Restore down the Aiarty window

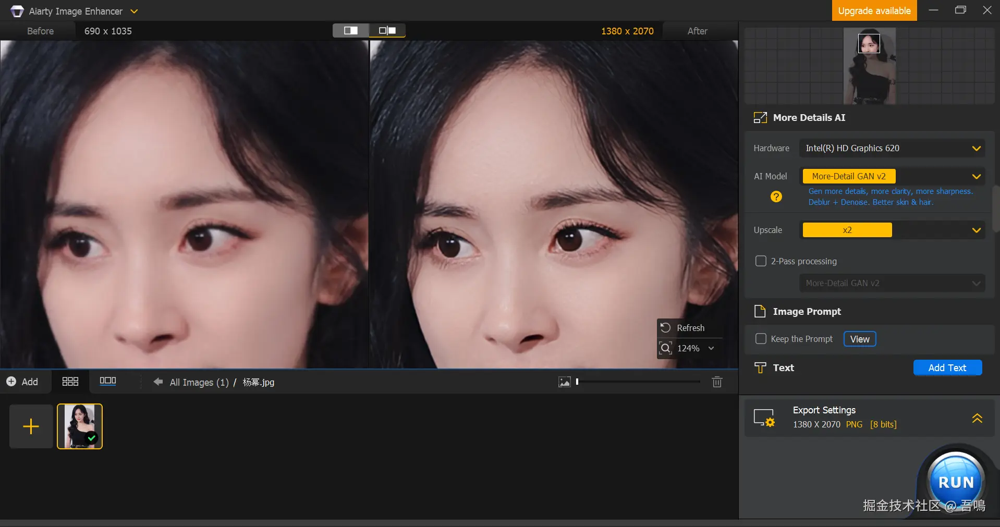pyautogui.click(x=960, y=10)
